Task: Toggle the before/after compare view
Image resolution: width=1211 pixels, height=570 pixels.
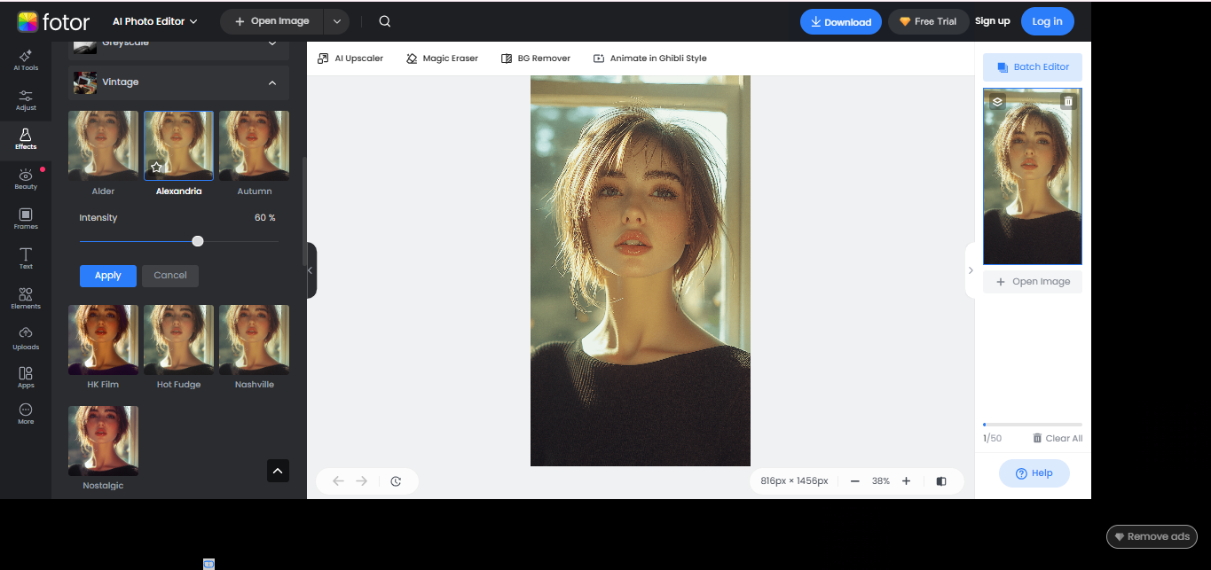Action: tap(940, 480)
